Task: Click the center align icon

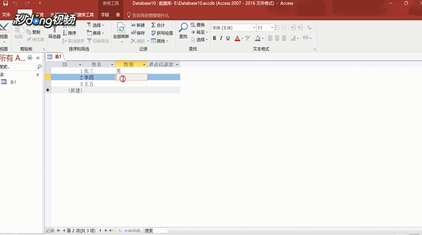Action: 277,38
